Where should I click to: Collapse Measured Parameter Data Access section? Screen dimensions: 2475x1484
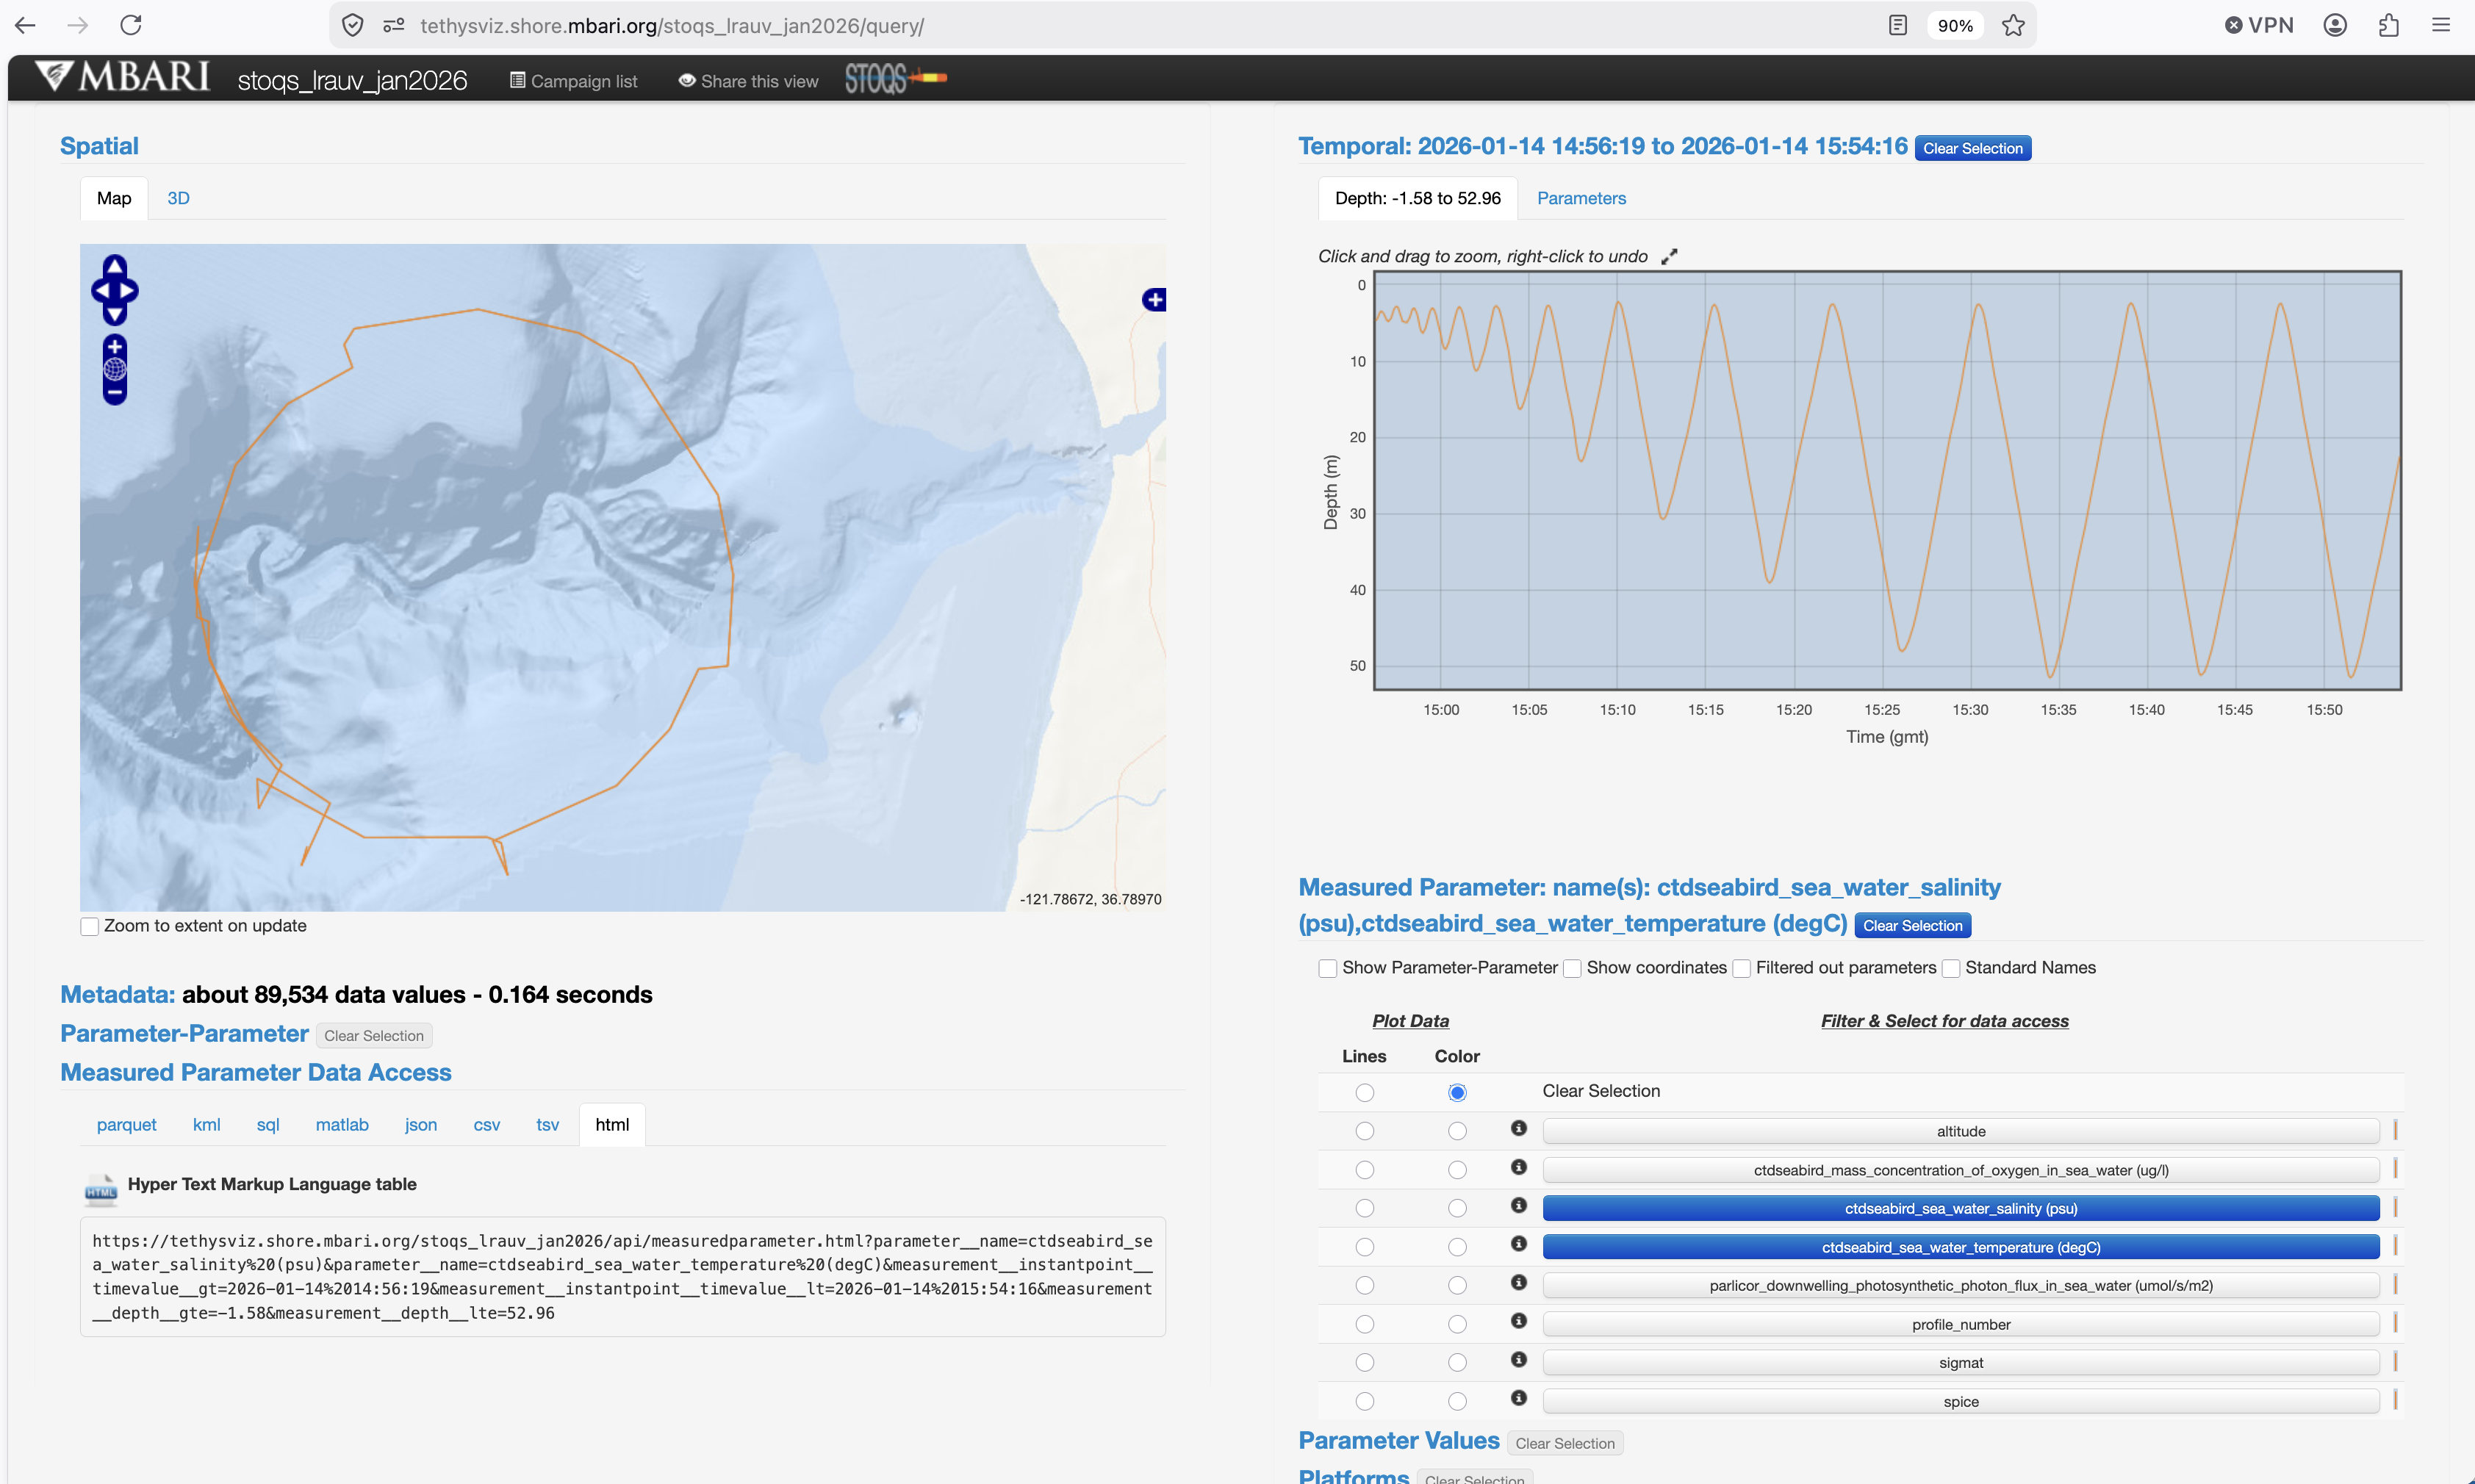[x=256, y=1073]
